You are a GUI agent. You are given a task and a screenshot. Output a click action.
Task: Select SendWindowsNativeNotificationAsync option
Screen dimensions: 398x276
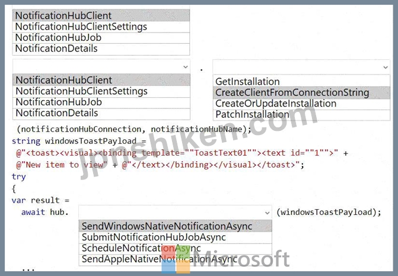click(x=175, y=226)
